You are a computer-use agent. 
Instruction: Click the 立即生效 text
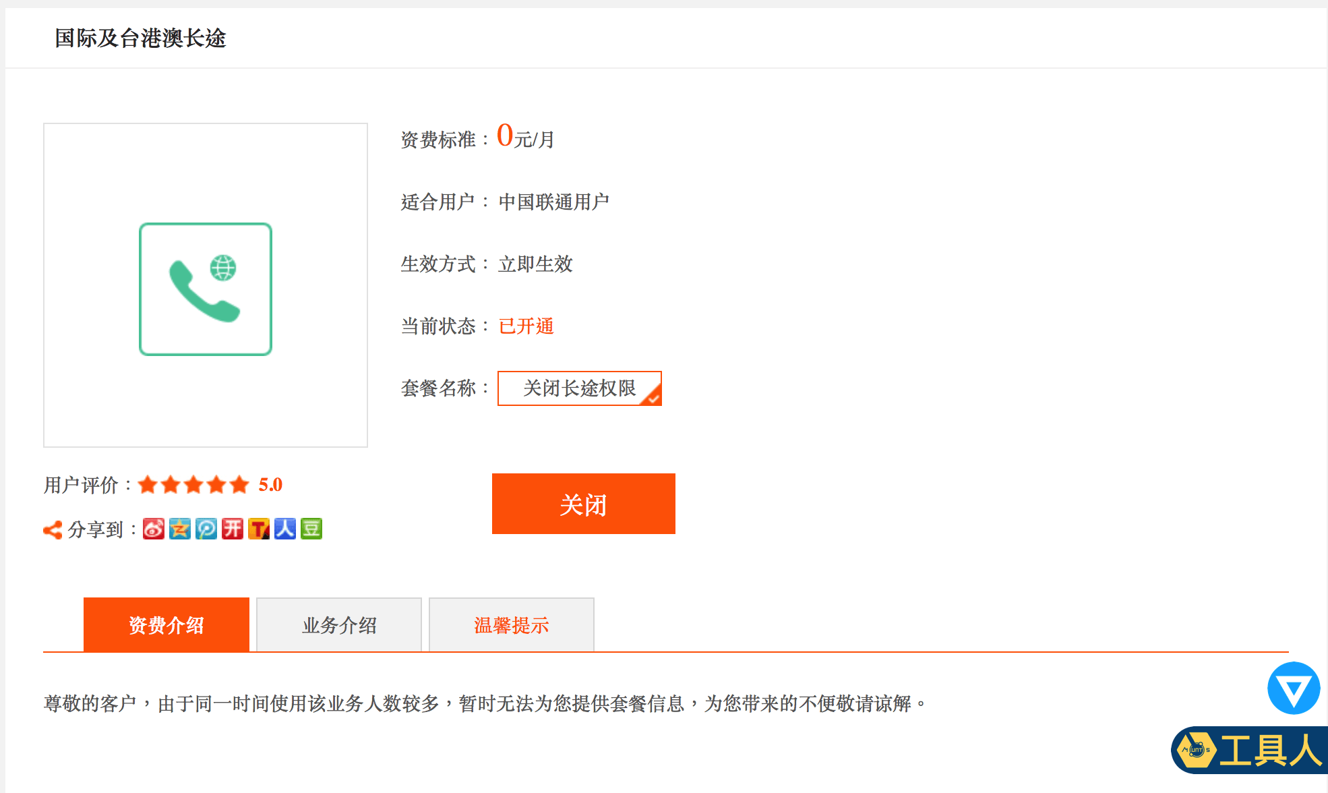[x=536, y=264]
